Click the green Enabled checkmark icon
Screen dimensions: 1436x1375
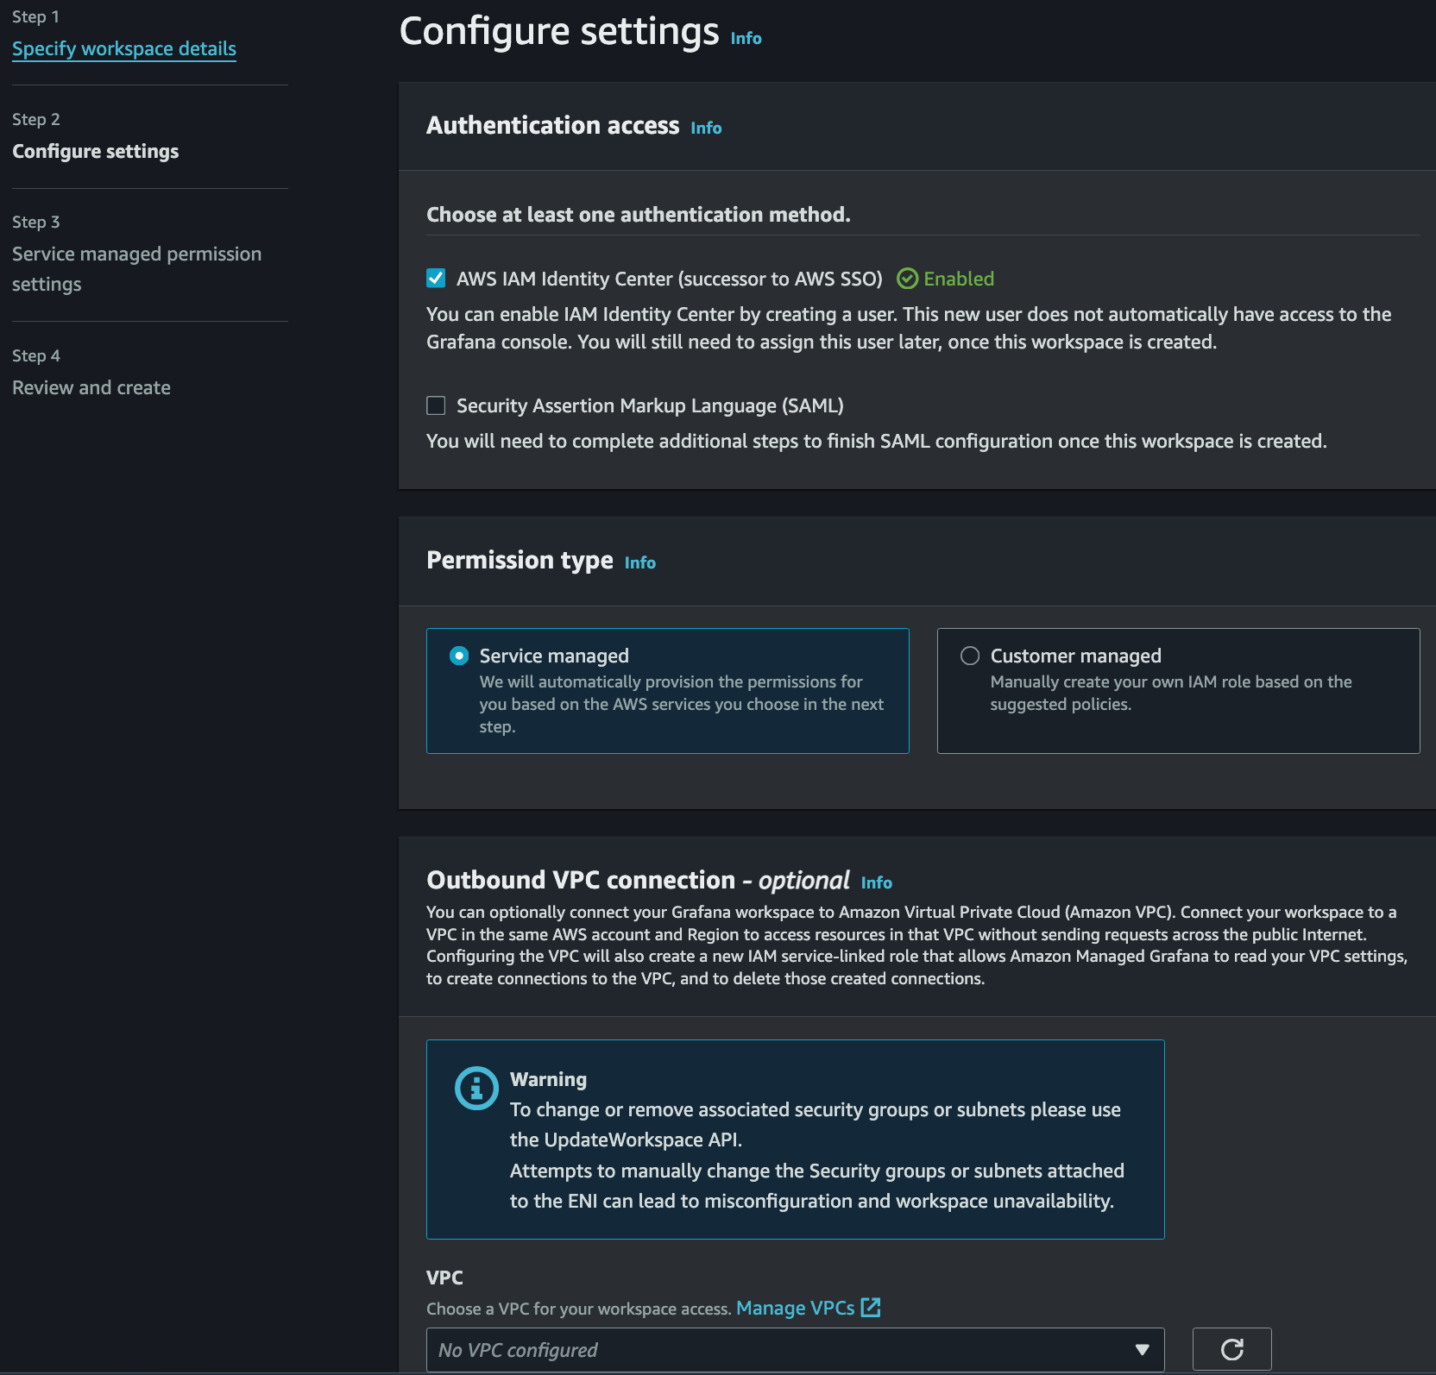pos(907,279)
